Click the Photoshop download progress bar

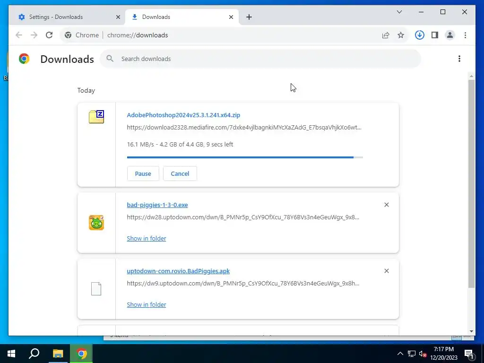click(x=245, y=157)
